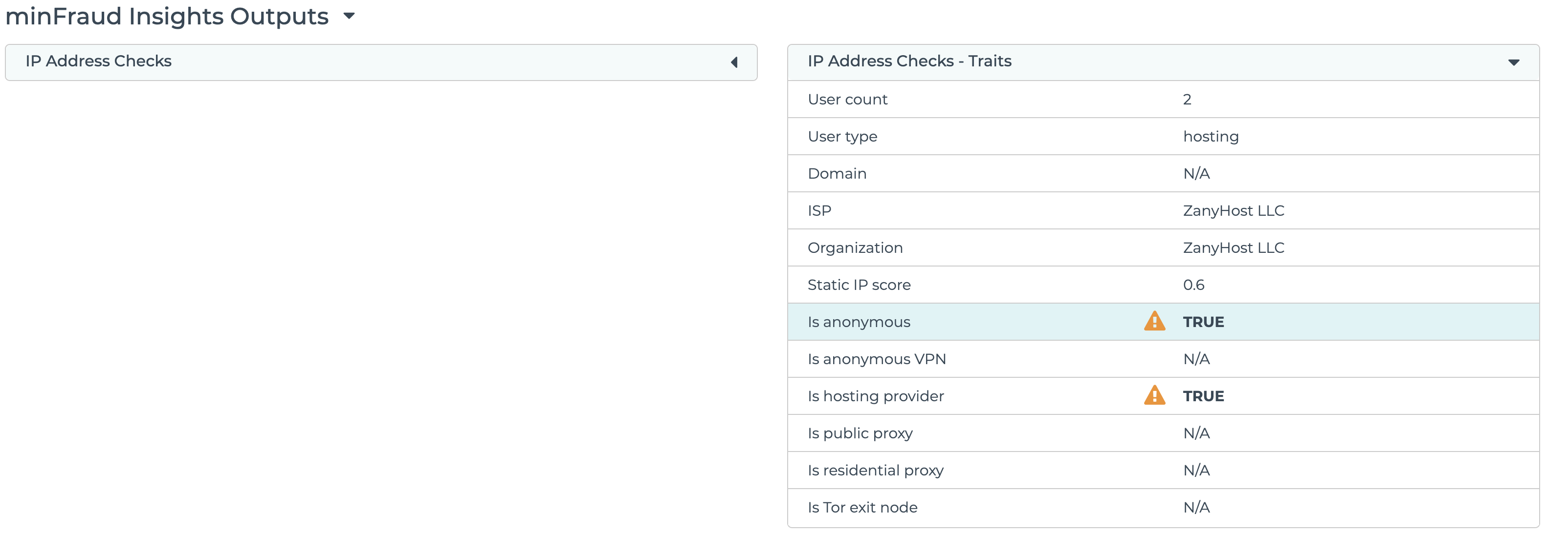Select the Is residential proxy row

pos(1163,471)
